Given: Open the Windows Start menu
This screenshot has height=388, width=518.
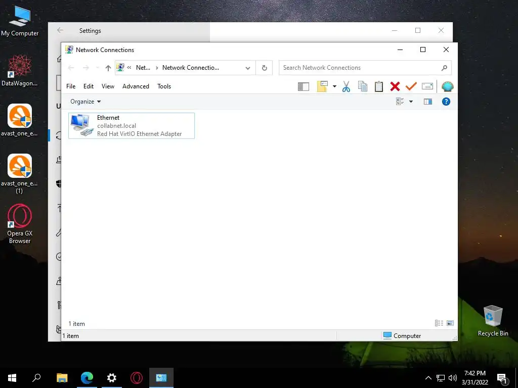Looking at the screenshot, I should click(x=12, y=378).
